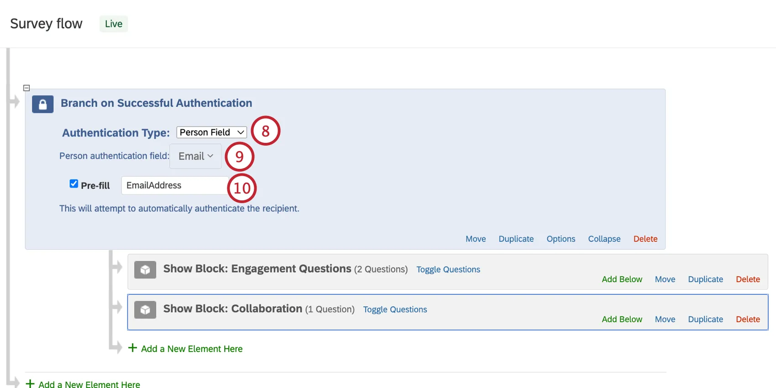Click the bottom green plus add icon
The width and height of the screenshot is (776, 388).
[30, 384]
